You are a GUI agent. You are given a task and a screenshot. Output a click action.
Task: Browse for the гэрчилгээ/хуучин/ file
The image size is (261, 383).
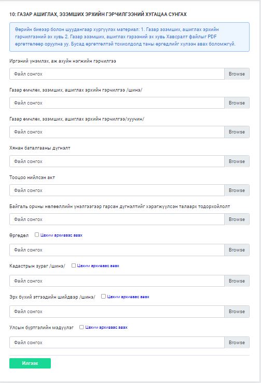(237, 132)
